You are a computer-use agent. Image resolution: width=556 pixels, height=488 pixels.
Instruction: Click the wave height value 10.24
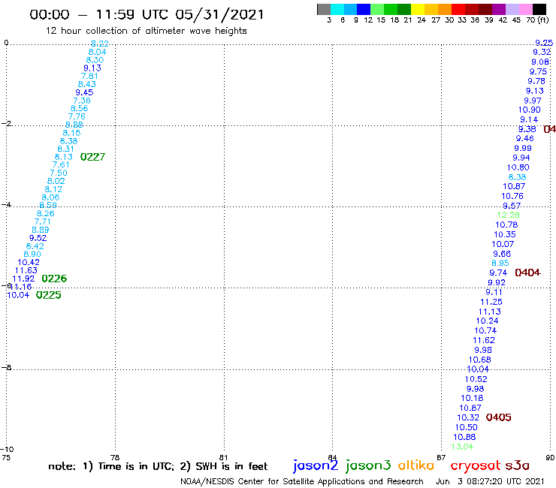click(487, 321)
